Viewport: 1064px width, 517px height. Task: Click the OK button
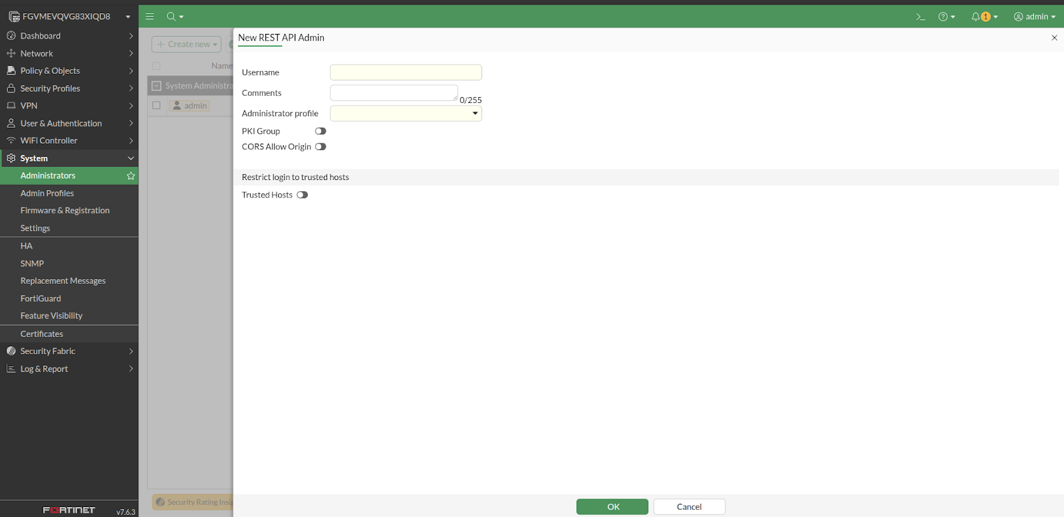point(612,507)
